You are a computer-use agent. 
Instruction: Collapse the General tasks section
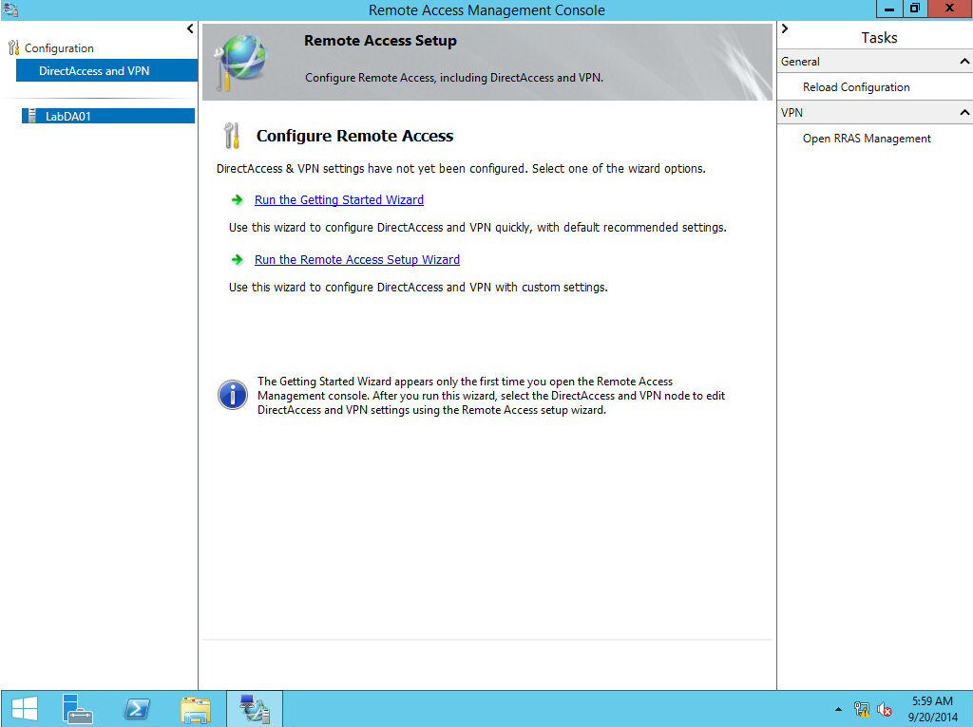click(964, 62)
